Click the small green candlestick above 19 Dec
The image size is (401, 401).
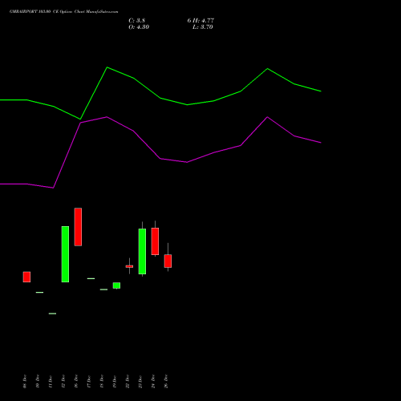point(116,286)
